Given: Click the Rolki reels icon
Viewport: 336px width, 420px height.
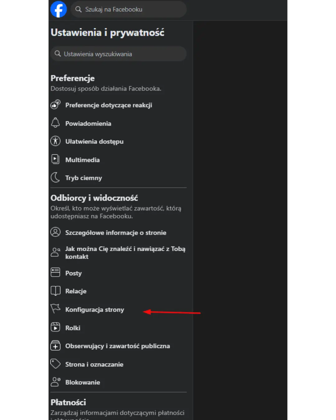Looking at the screenshot, I should 55,327.
